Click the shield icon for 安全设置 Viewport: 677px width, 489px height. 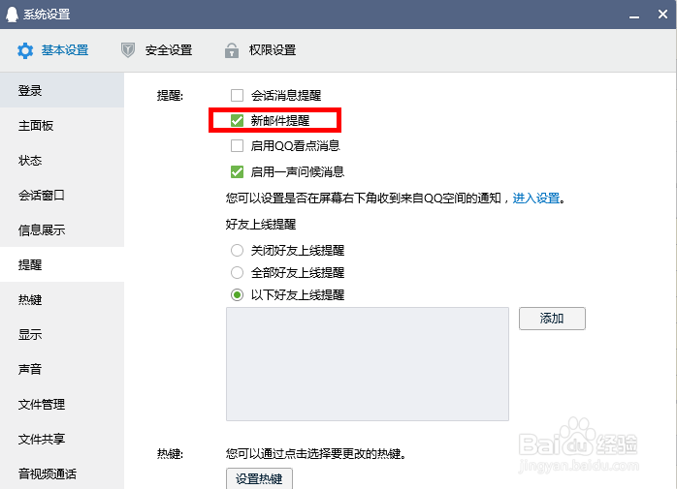coord(128,50)
